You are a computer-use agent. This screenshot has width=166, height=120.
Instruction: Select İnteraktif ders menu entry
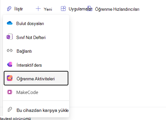36,65
